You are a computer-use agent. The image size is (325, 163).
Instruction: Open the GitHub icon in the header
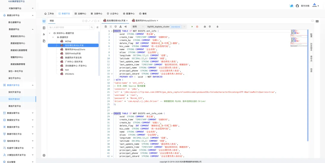coord(297,6)
